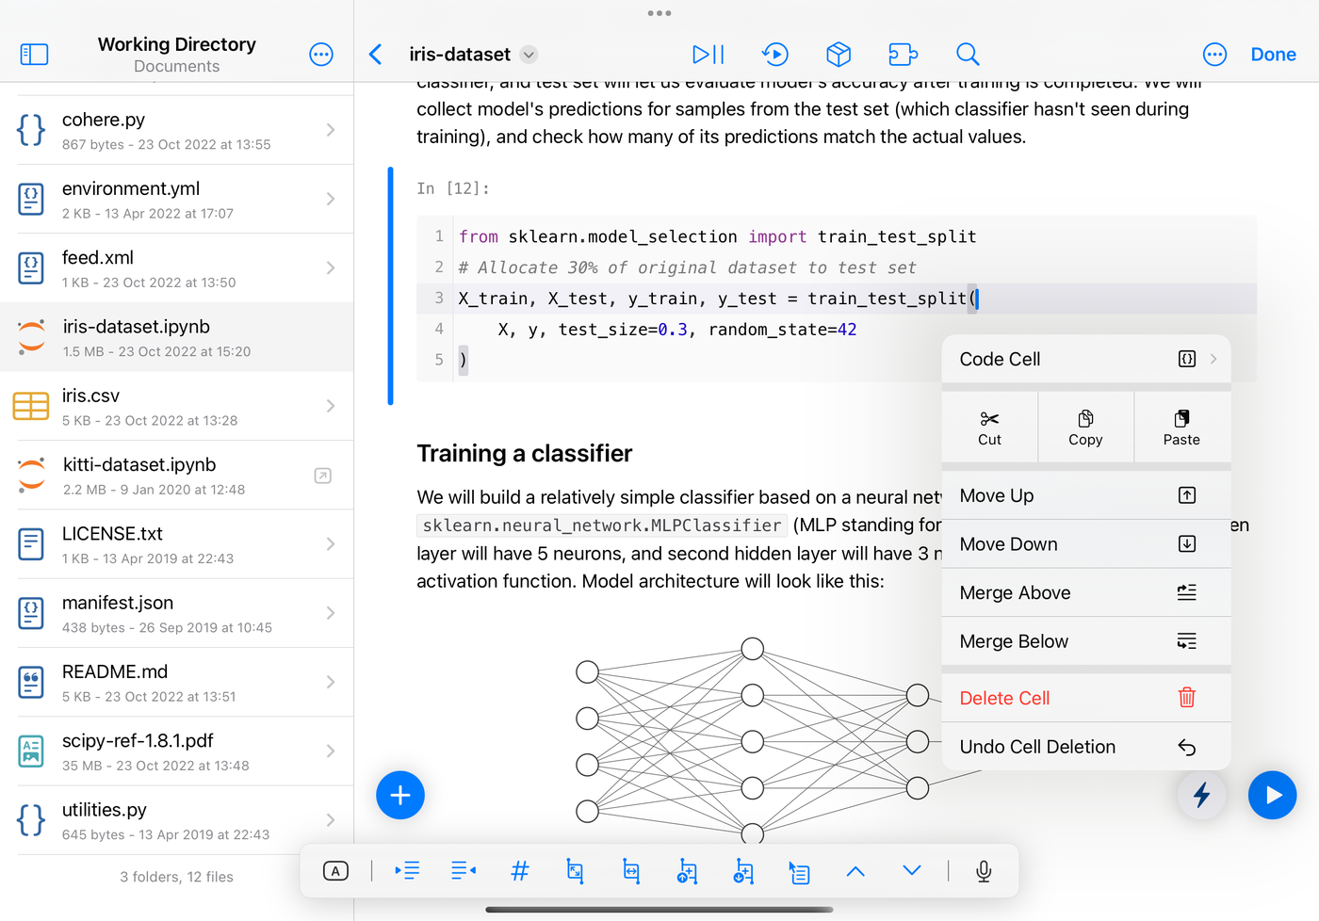Insert comment with the hash icon
This screenshot has height=921, width=1319.
point(519,871)
